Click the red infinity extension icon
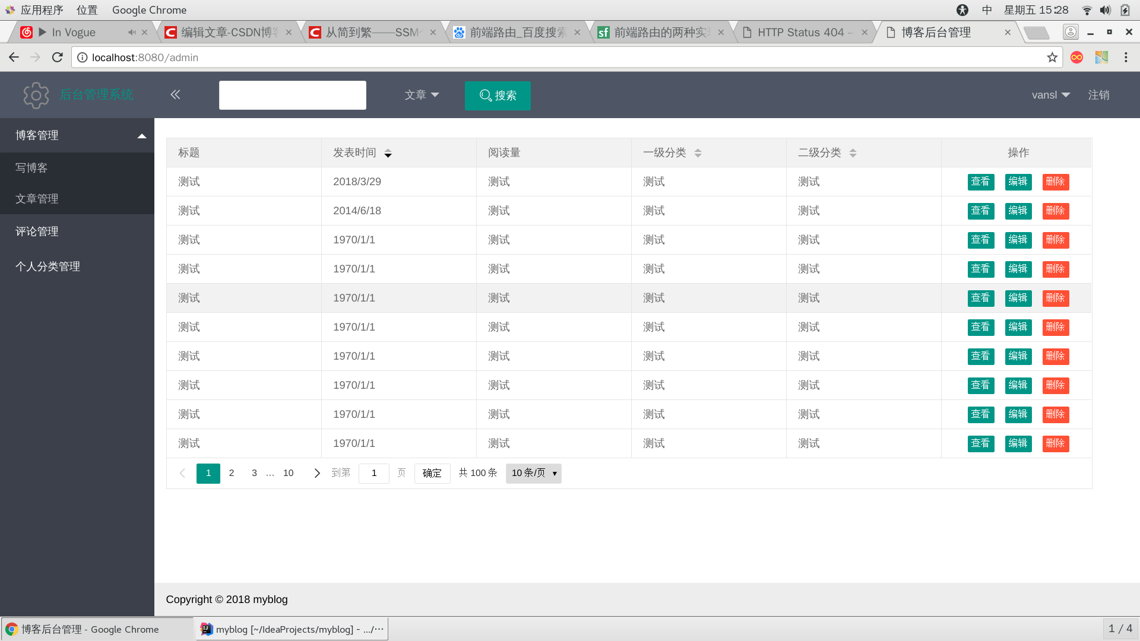 (x=1076, y=57)
